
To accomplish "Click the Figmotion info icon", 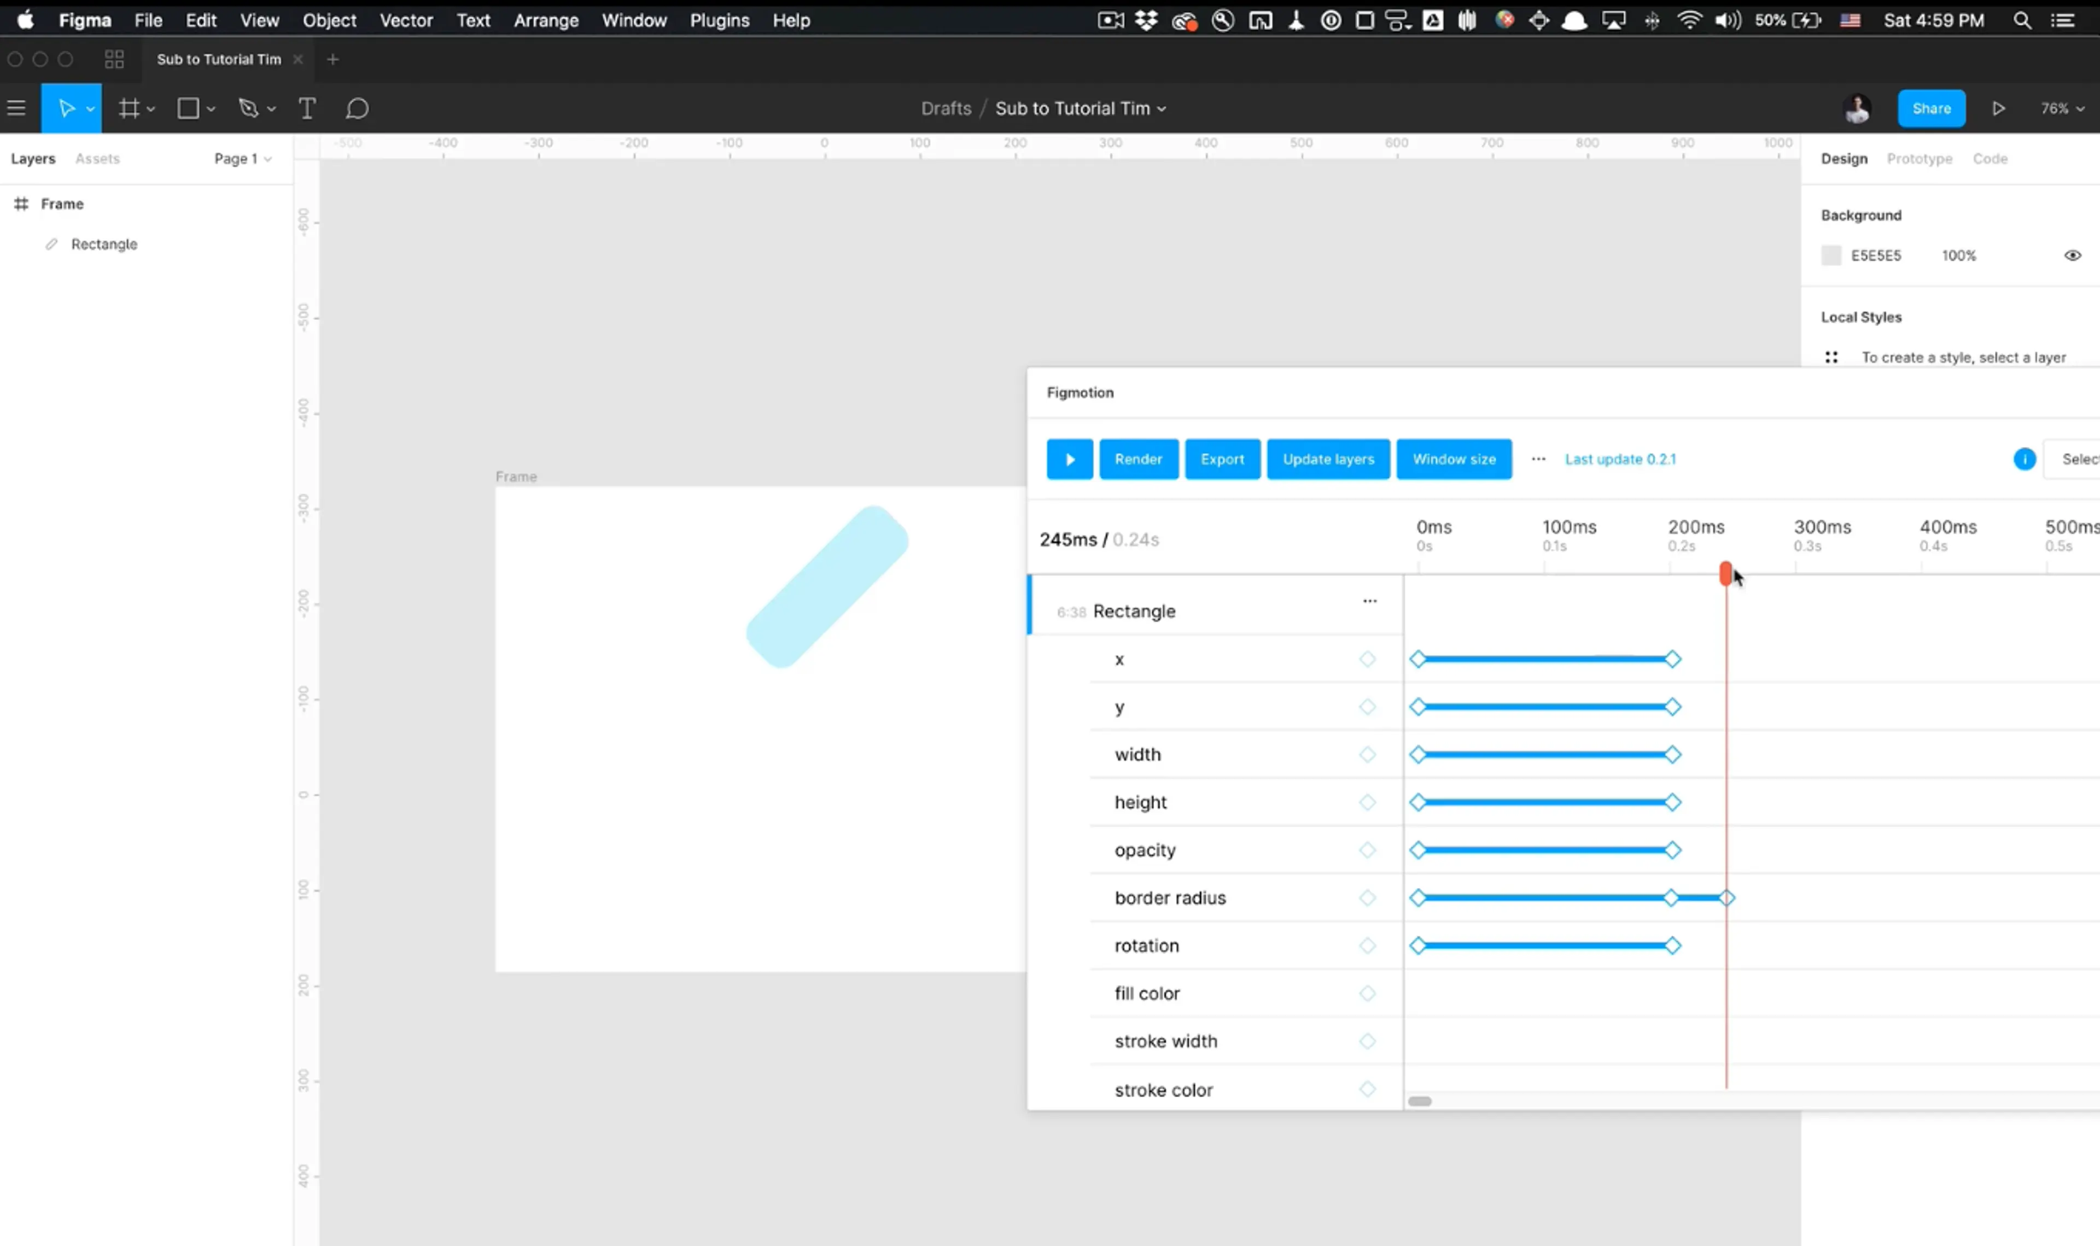I will tap(2023, 459).
